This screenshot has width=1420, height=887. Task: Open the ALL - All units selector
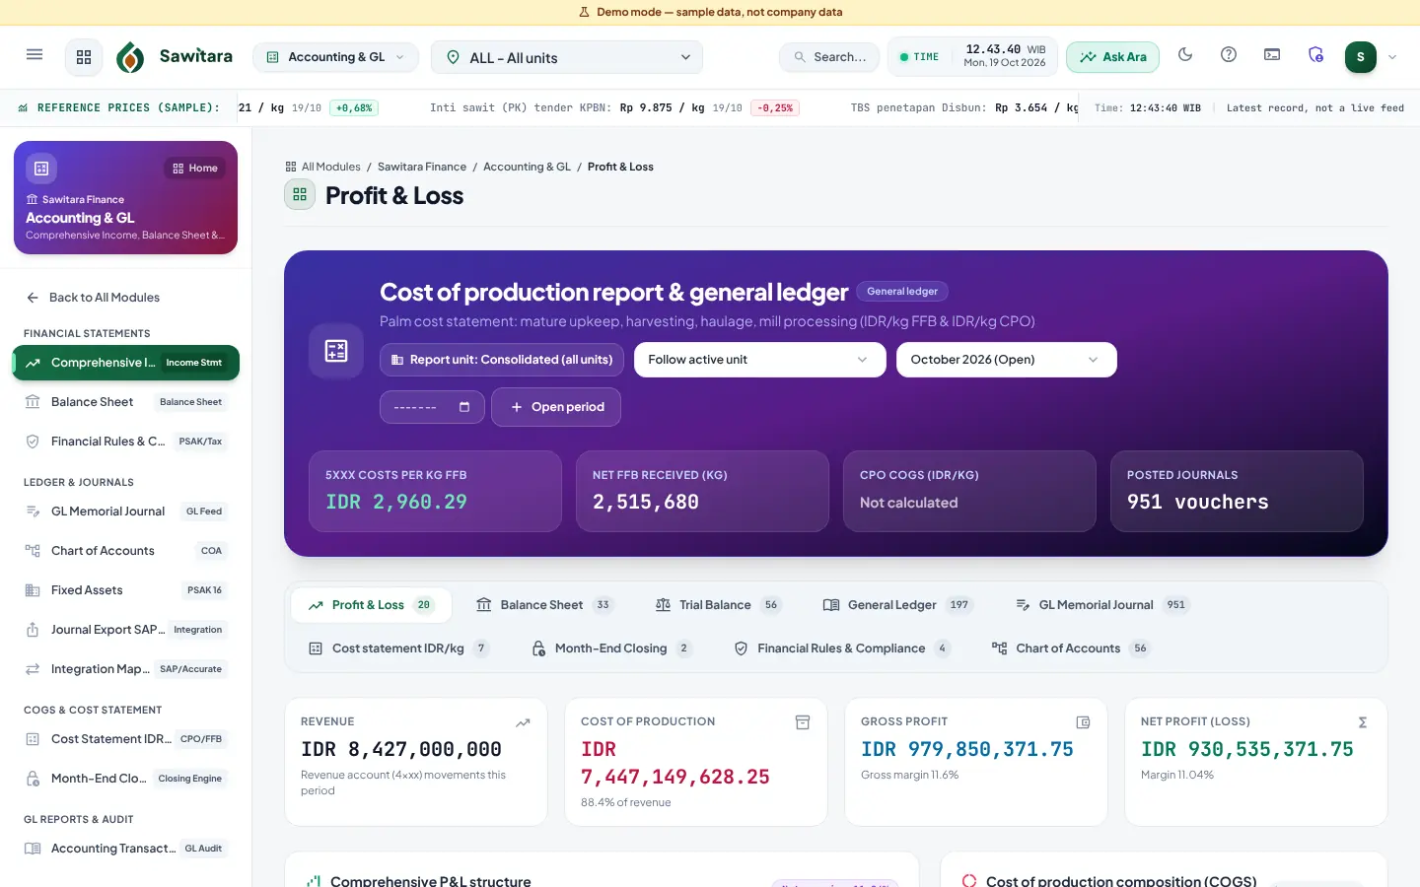tap(567, 57)
